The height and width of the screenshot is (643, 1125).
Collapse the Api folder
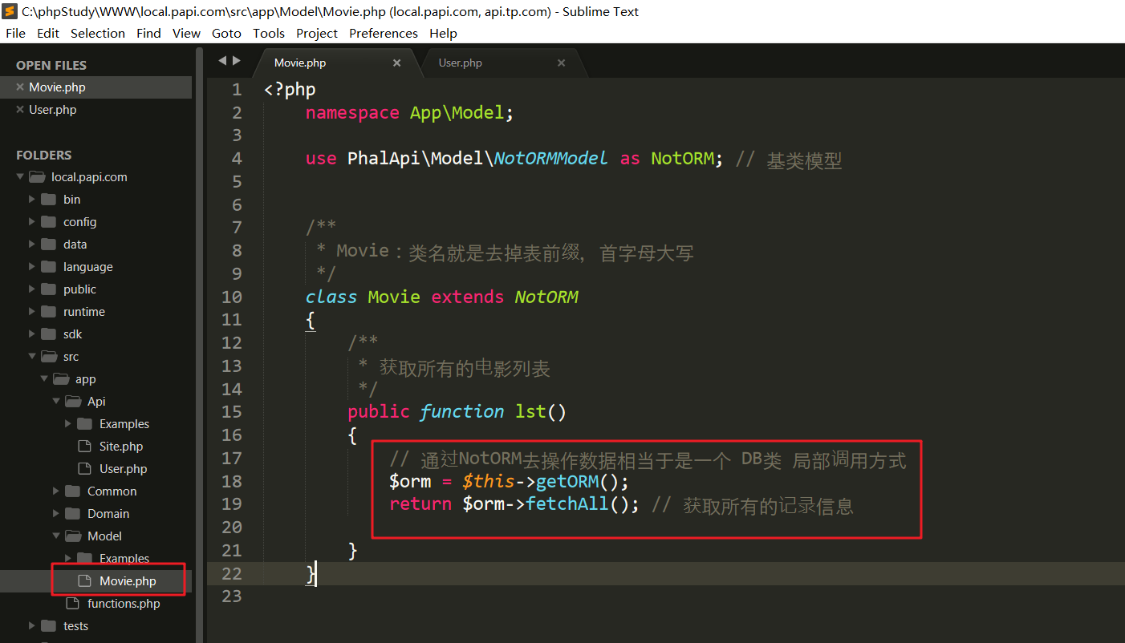[56, 402]
